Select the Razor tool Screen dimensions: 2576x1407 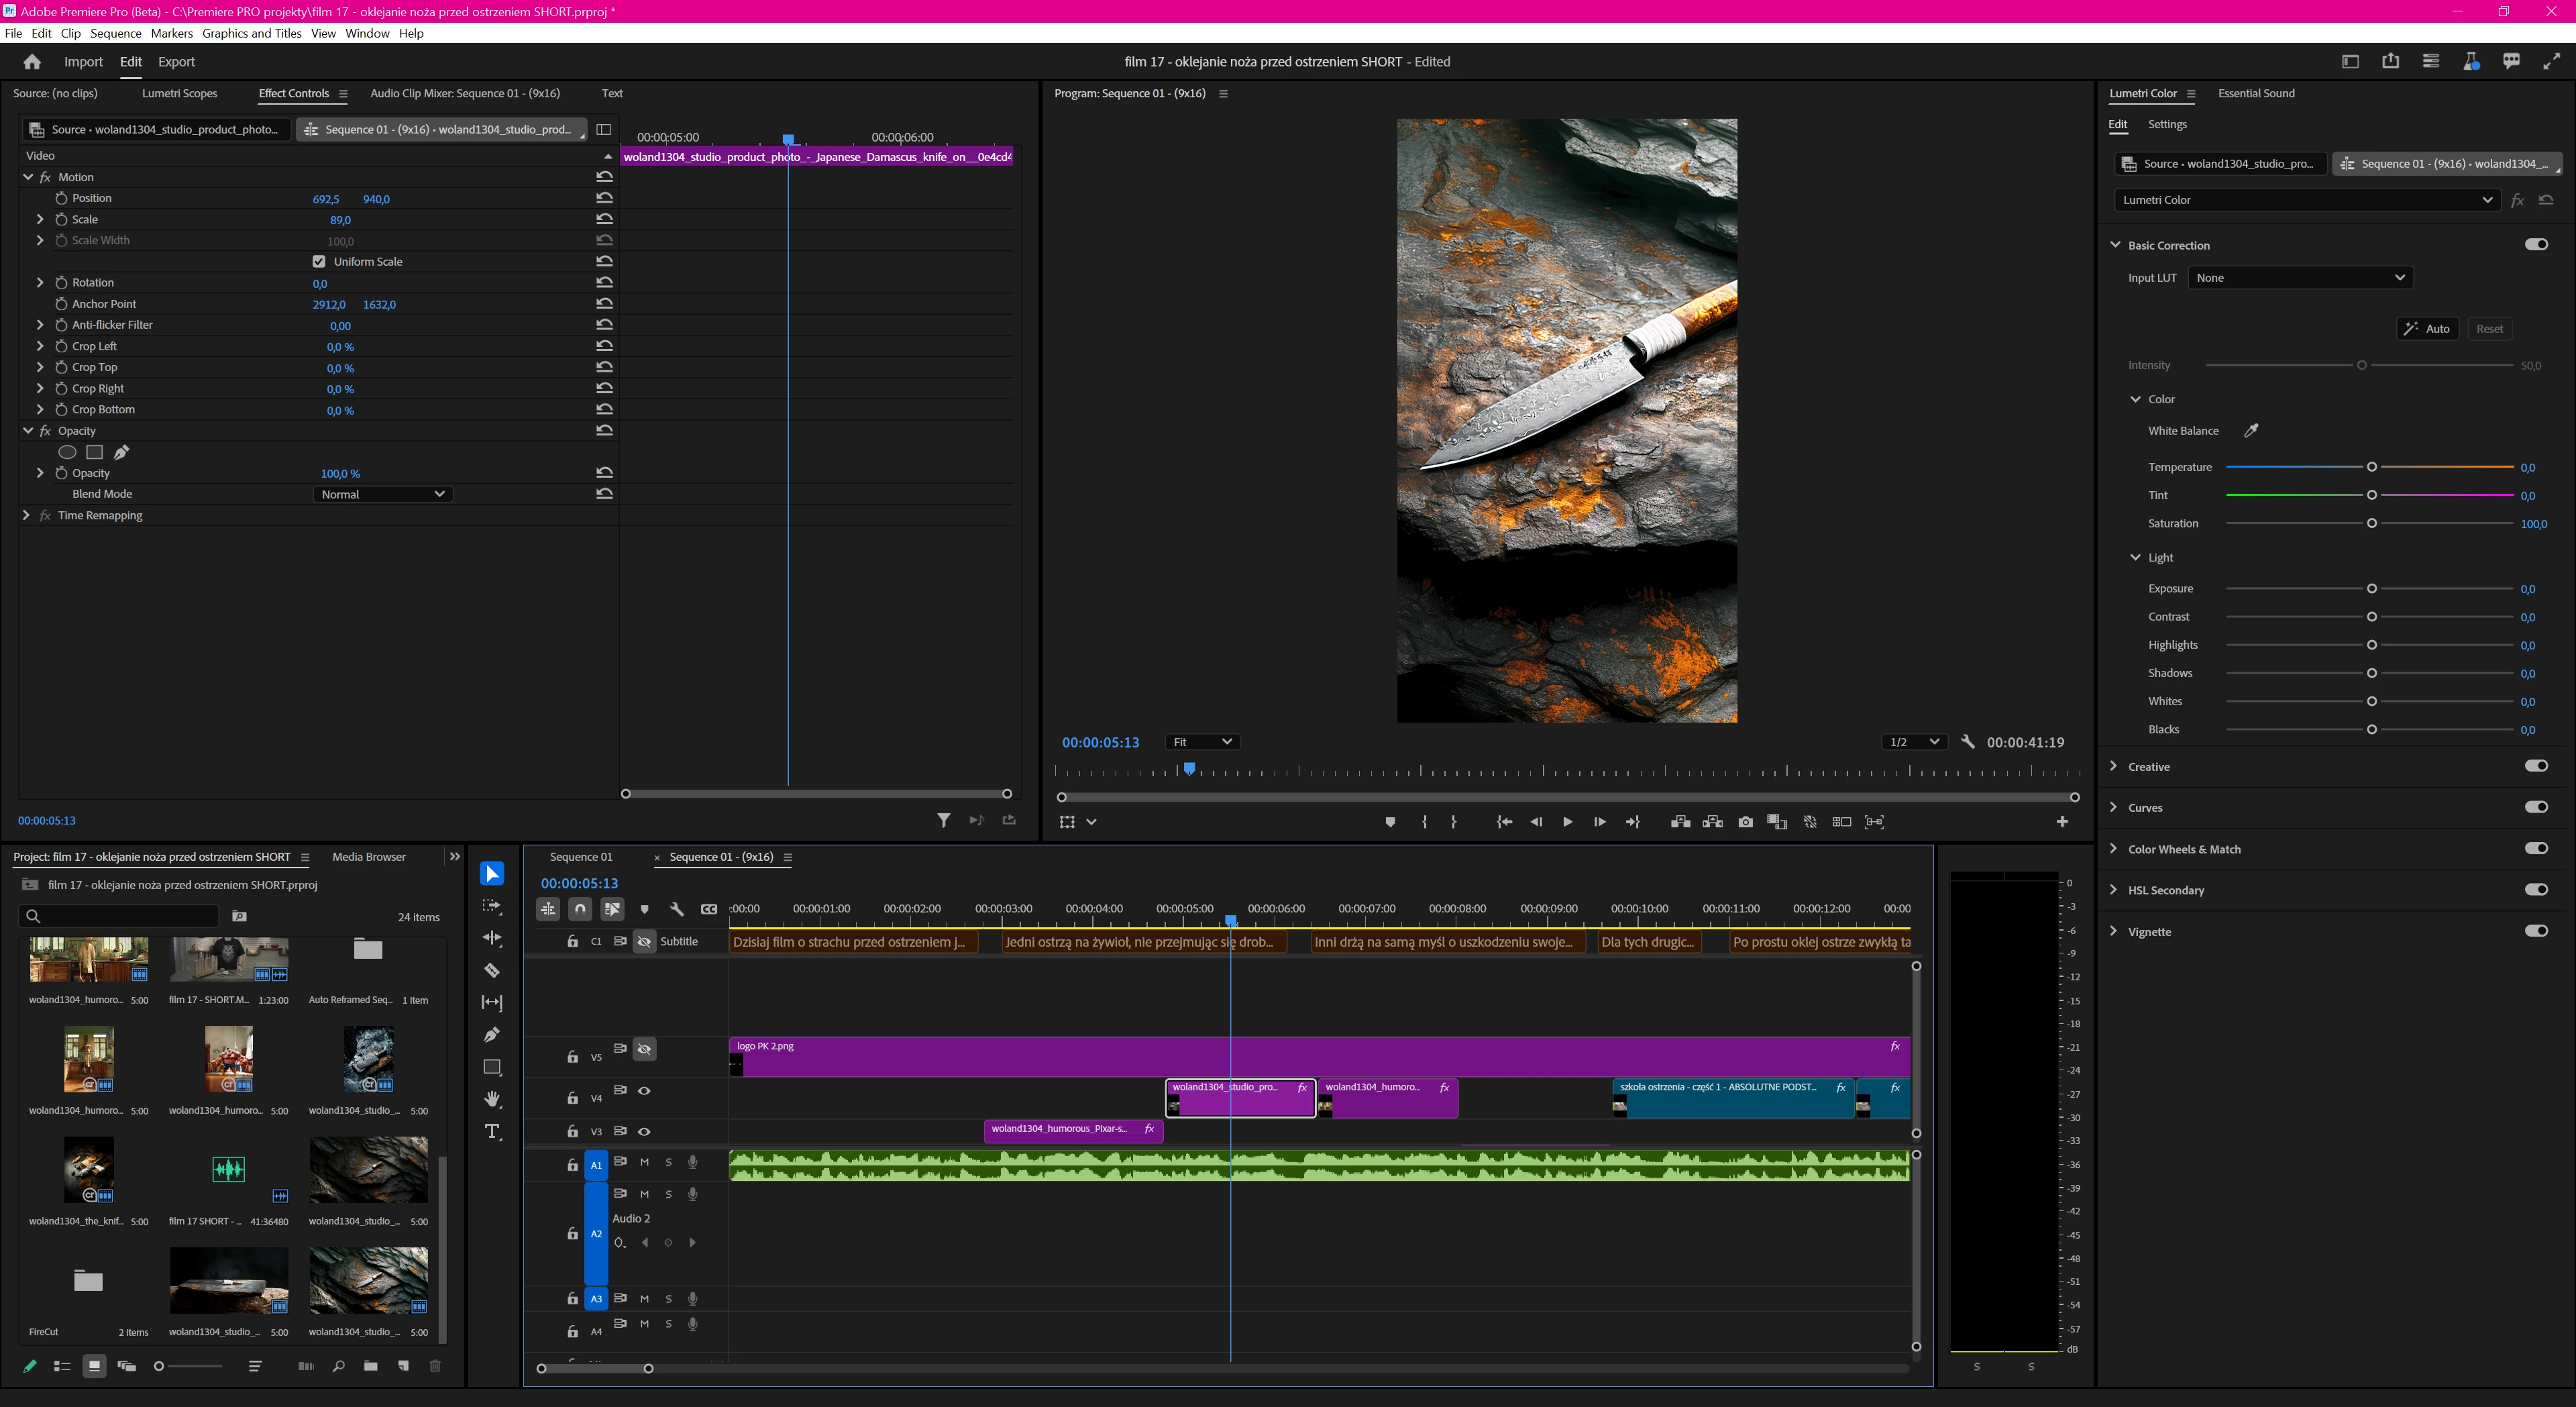click(492, 970)
